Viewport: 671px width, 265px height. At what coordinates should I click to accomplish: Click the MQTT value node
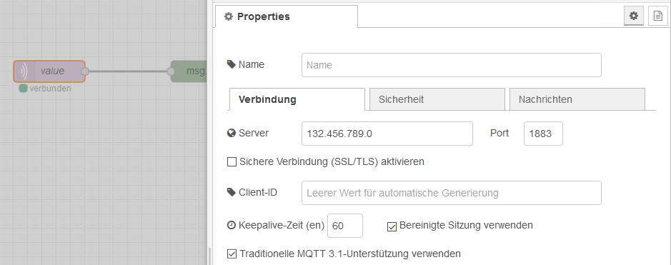point(49,71)
